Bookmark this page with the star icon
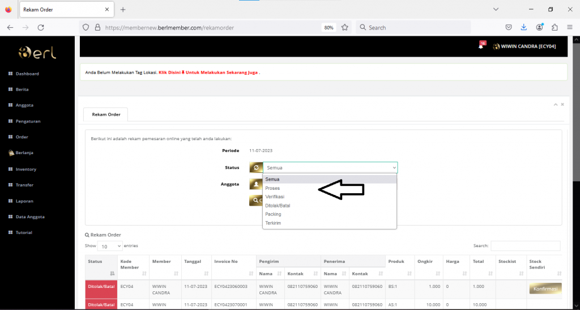The image size is (580, 310). [344, 27]
